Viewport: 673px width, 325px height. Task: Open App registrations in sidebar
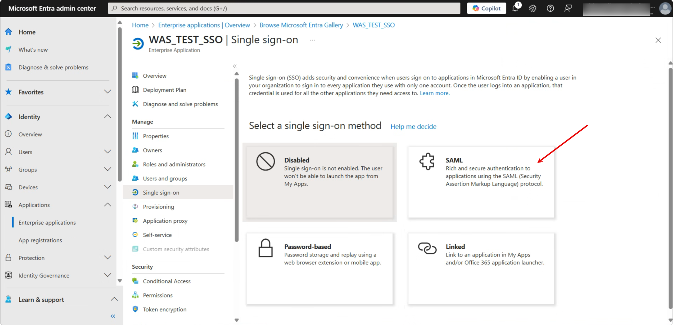click(40, 240)
